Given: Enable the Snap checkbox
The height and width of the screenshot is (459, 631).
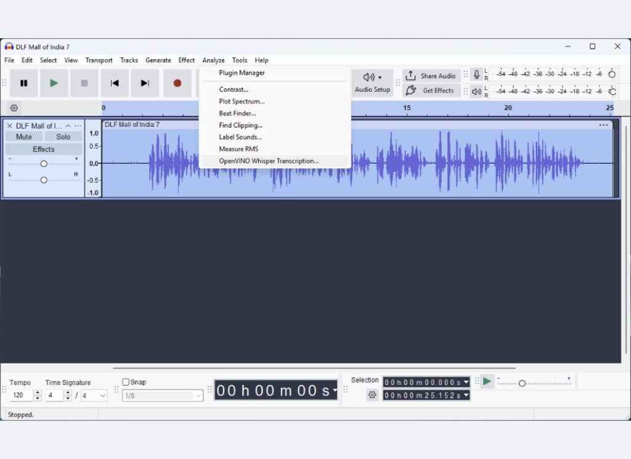Looking at the screenshot, I should click(126, 382).
